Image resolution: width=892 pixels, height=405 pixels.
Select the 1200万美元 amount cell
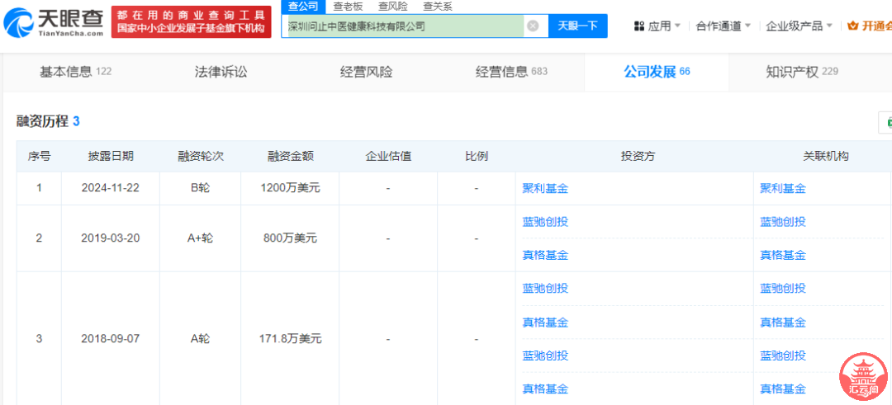[x=290, y=188]
